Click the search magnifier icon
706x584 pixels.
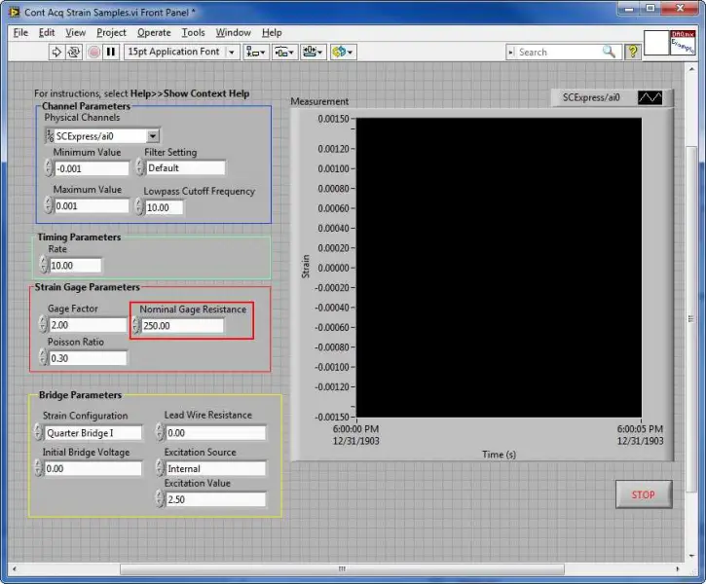coord(609,52)
